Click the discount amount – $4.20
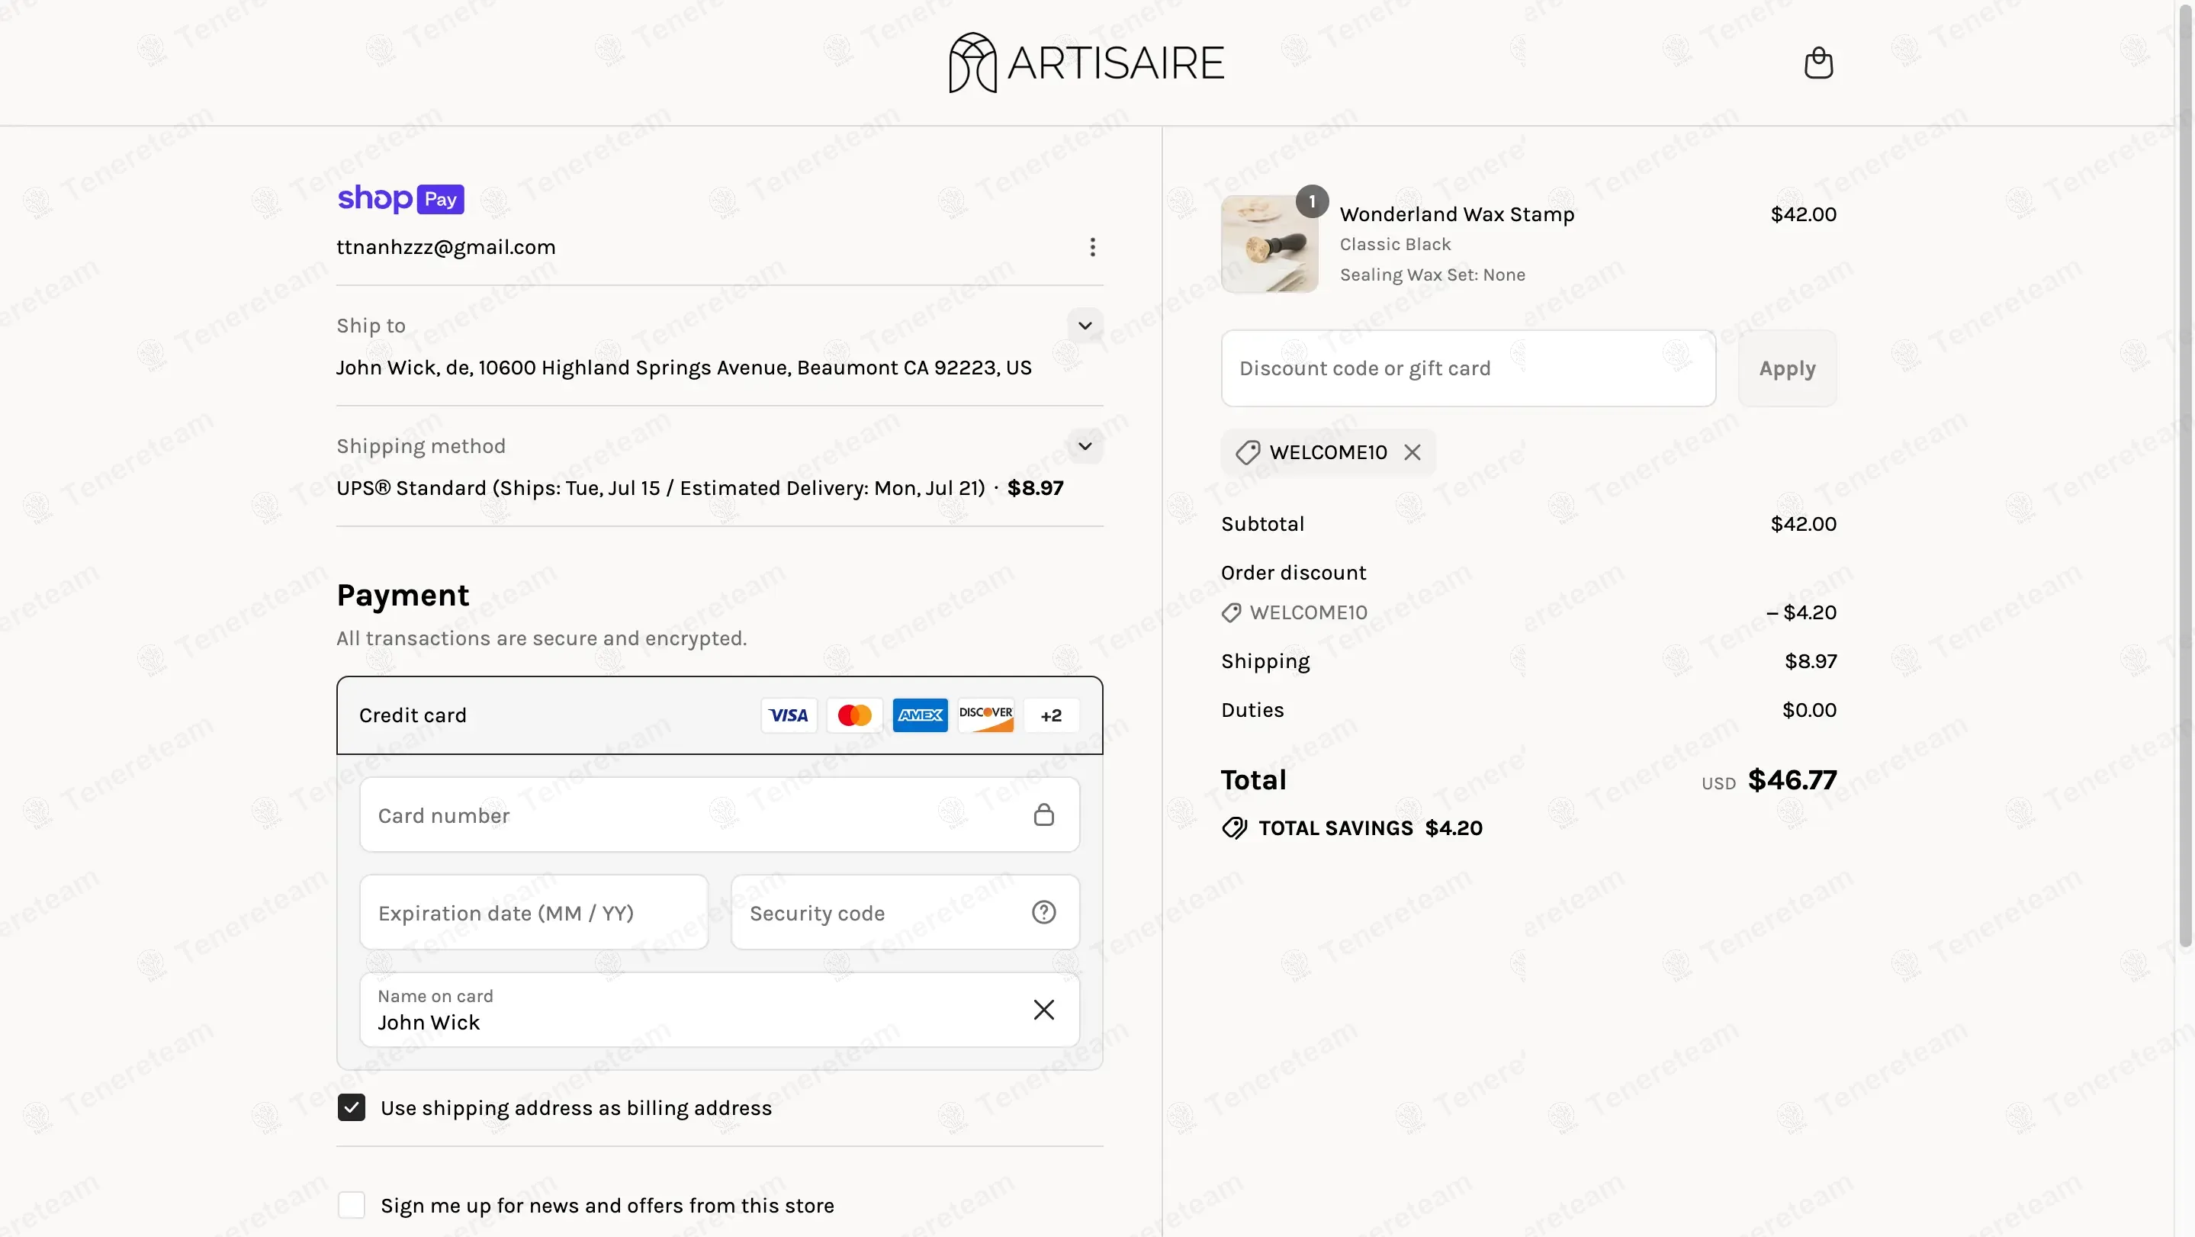This screenshot has height=1237, width=2195. pos(1801,612)
